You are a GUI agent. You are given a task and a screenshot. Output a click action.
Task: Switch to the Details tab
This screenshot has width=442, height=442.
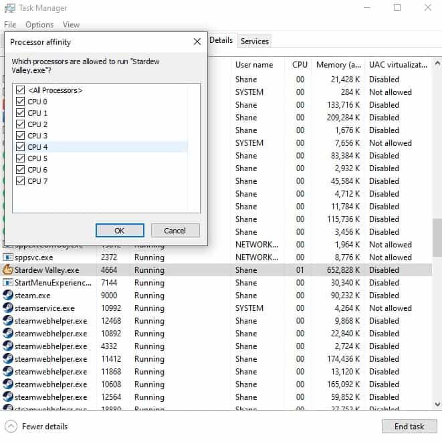(221, 40)
